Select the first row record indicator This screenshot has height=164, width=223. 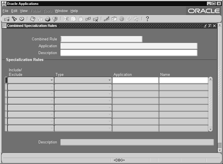(x=6, y=80)
